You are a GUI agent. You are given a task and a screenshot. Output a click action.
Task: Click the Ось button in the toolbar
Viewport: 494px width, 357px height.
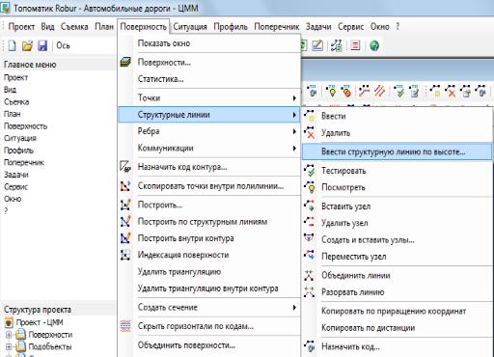[x=63, y=45]
